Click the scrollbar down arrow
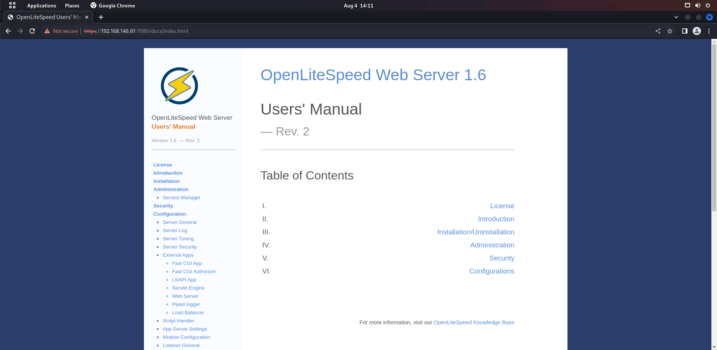Image resolution: width=717 pixels, height=350 pixels. (714, 347)
